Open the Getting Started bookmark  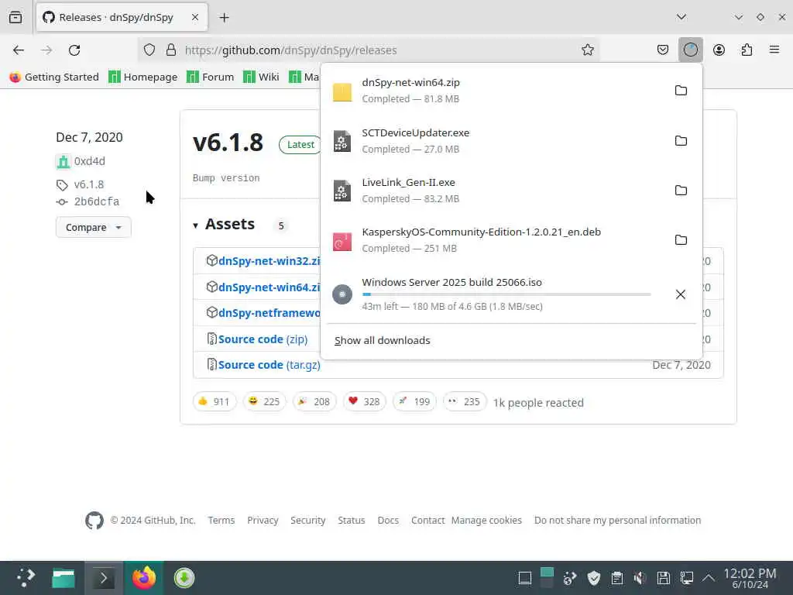[54, 77]
